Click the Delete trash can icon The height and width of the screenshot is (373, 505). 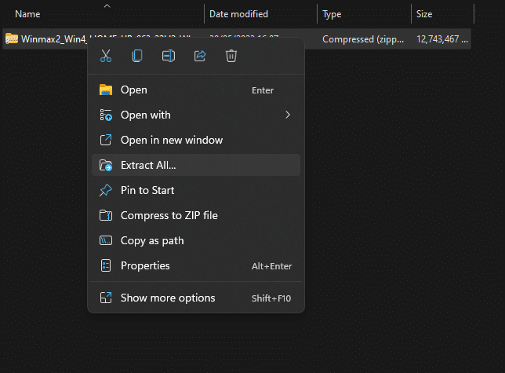(231, 56)
